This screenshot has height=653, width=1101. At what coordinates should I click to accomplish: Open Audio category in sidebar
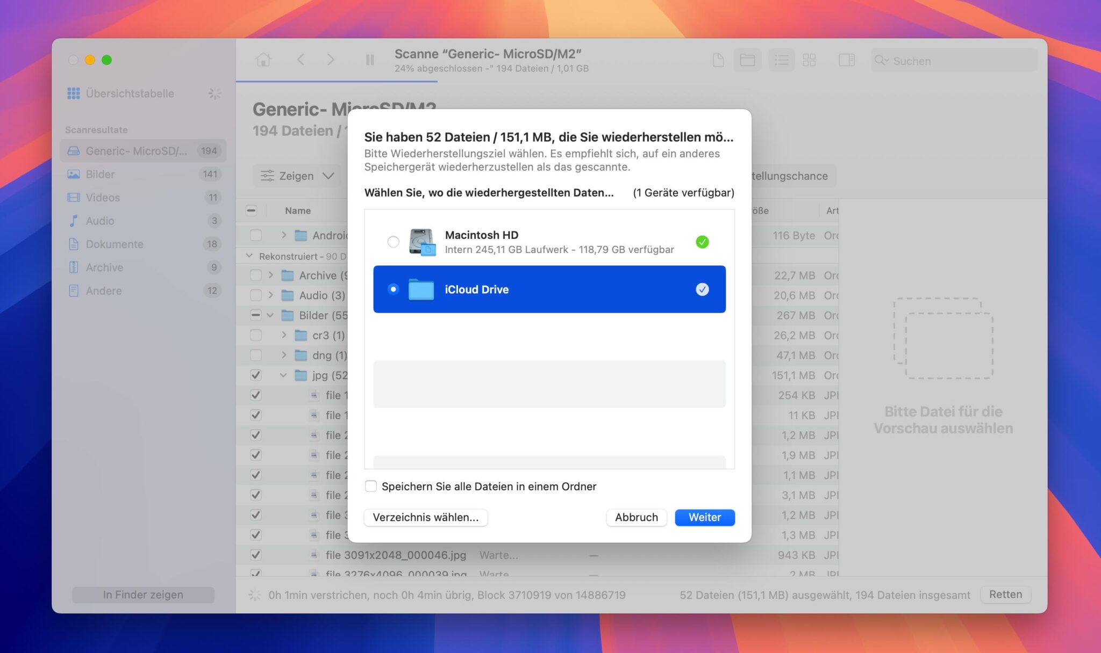point(143,221)
